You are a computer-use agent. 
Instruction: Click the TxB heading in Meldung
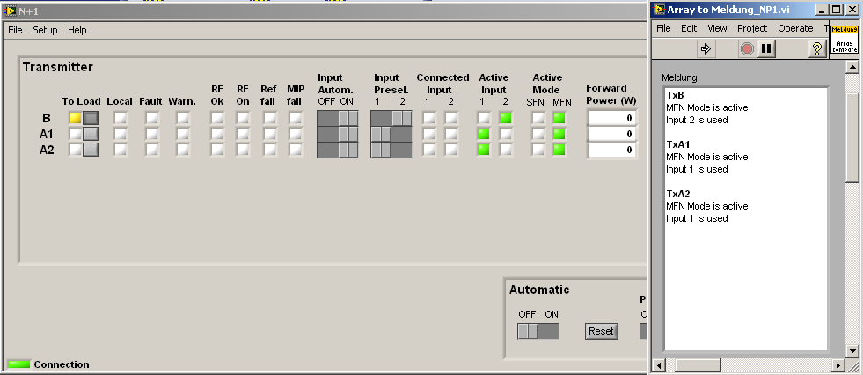click(x=675, y=95)
